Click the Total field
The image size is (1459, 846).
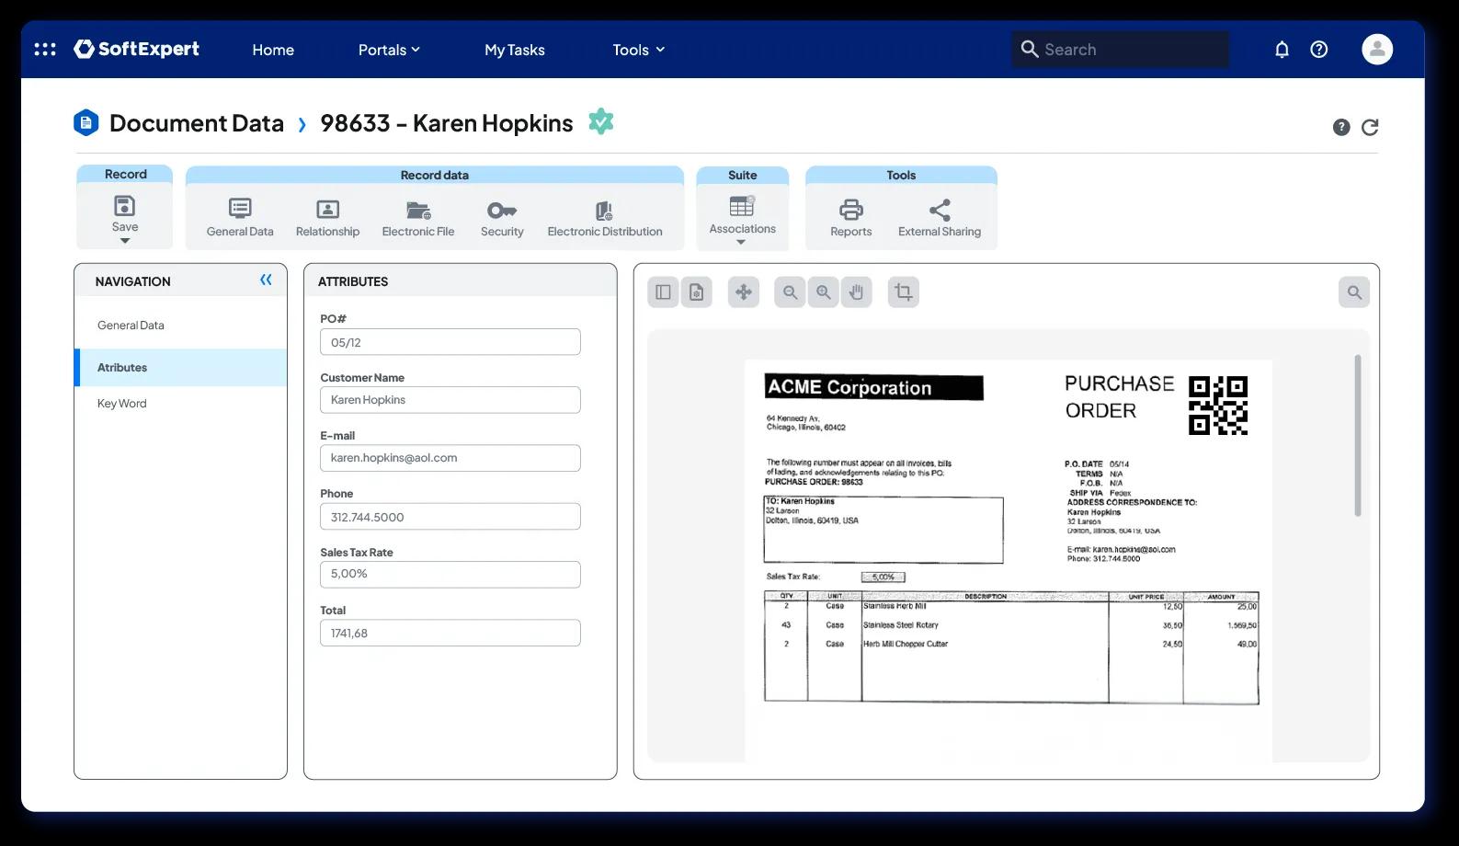tap(450, 633)
